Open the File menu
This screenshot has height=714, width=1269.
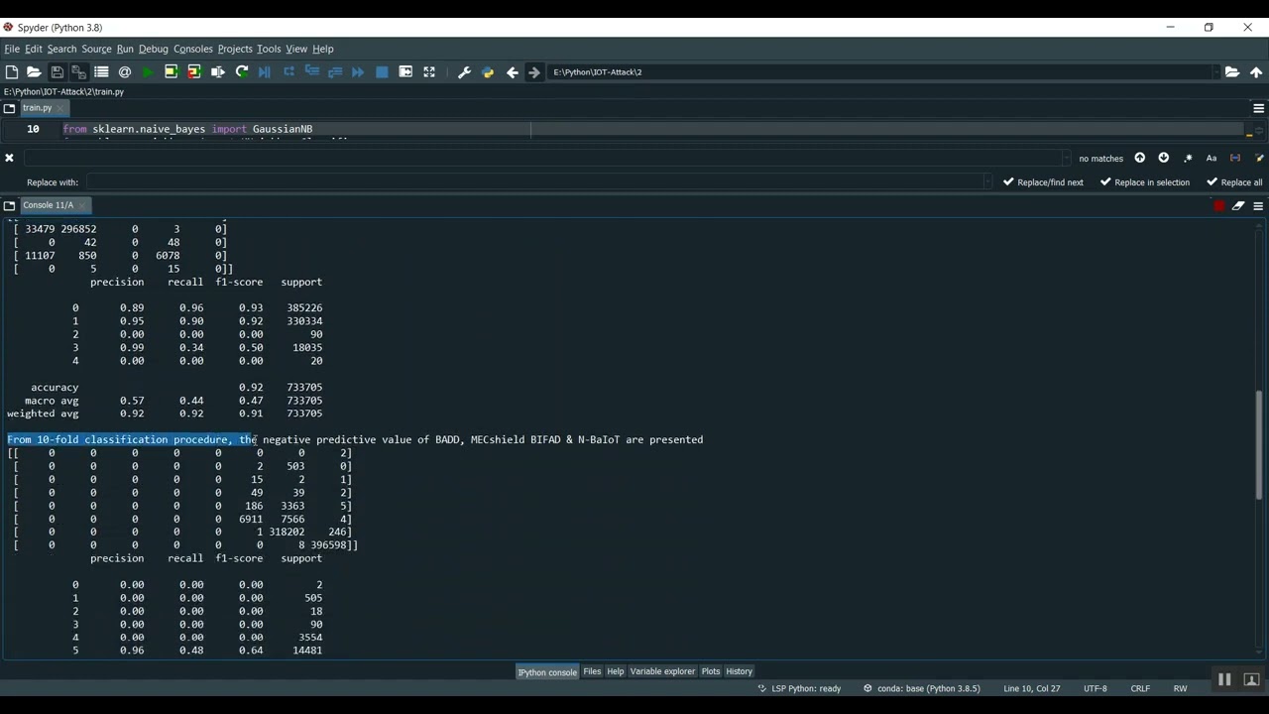[x=12, y=49]
